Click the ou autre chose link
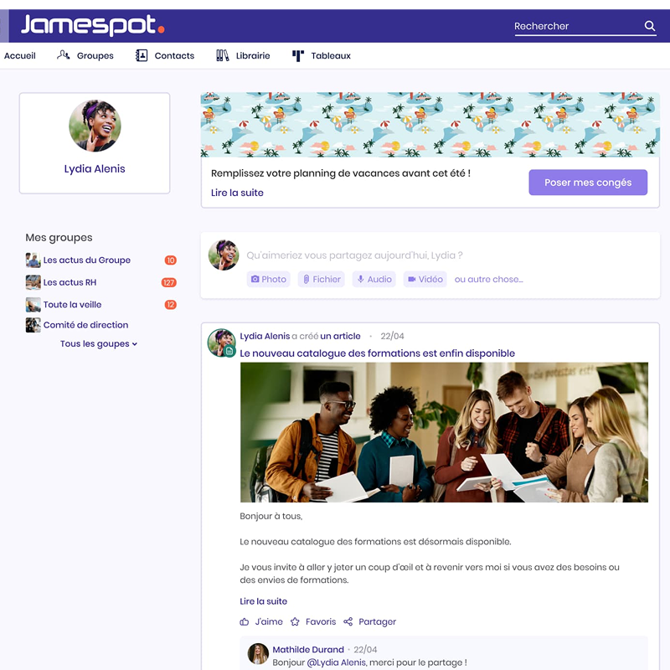 coord(489,279)
